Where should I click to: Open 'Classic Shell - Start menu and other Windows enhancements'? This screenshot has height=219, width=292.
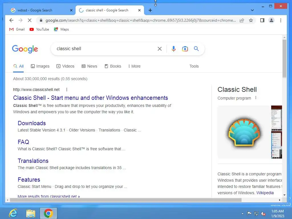90,98
